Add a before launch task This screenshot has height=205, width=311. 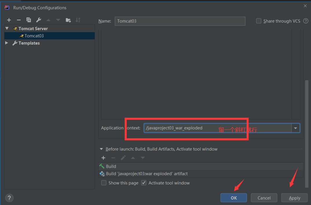103,158
